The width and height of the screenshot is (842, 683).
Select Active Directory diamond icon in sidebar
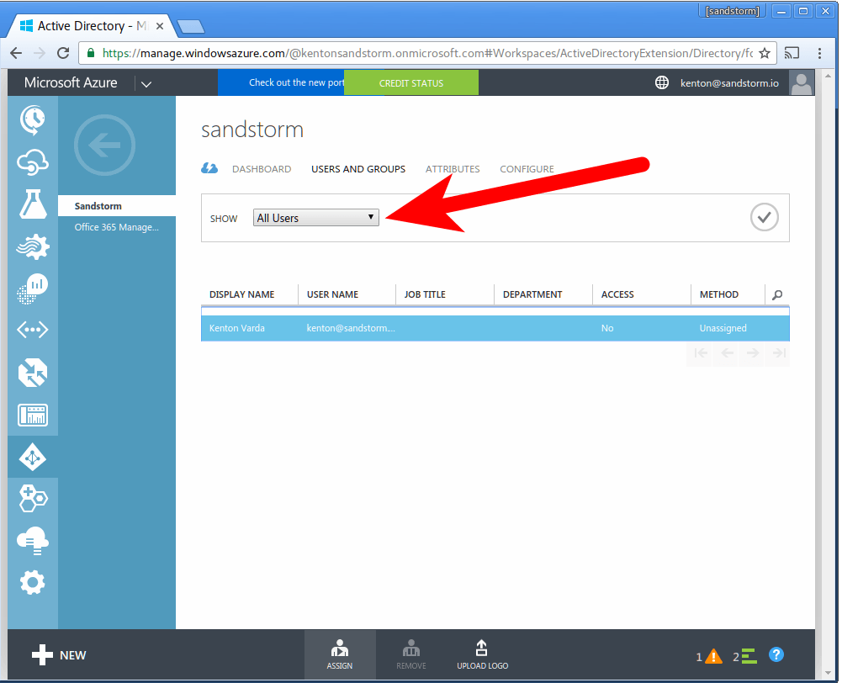(x=33, y=458)
